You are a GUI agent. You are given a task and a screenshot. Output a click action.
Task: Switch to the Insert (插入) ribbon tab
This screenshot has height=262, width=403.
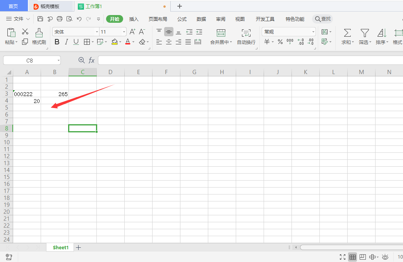pyautogui.click(x=134, y=19)
